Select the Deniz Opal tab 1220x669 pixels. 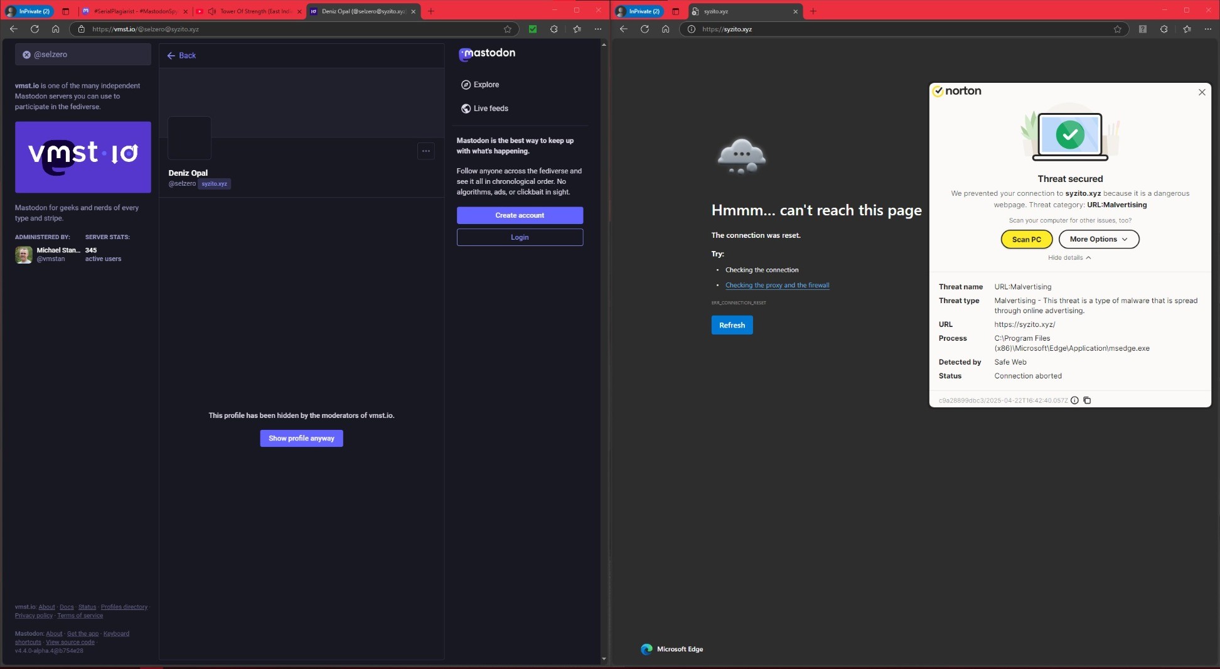[363, 11]
